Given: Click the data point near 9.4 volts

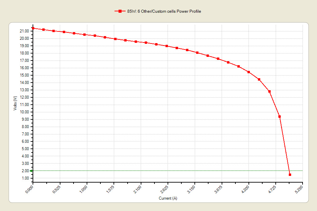Looking at the screenshot, I should [280, 116].
